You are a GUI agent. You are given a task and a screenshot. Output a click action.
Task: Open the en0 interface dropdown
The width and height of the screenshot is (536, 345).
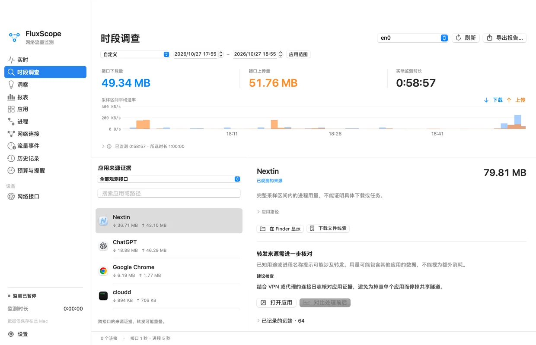tap(413, 38)
